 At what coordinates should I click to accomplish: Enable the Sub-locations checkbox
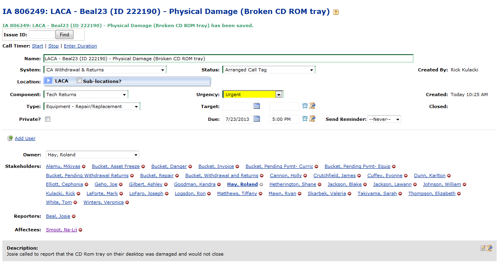[79, 81]
